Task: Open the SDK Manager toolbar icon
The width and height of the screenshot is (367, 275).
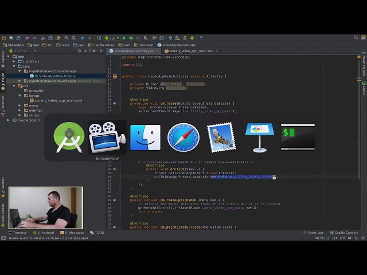Action: [x=185, y=38]
